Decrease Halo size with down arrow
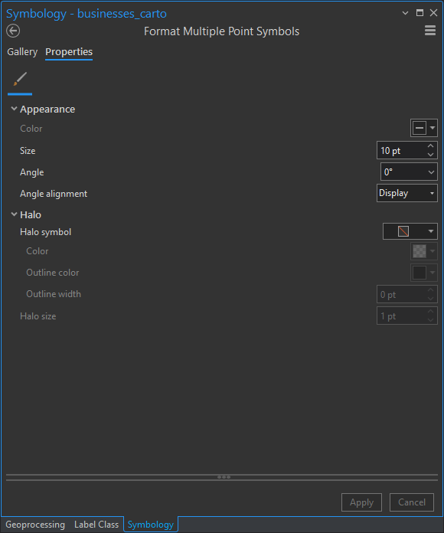The height and width of the screenshot is (533, 444). [x=430, y=320]
